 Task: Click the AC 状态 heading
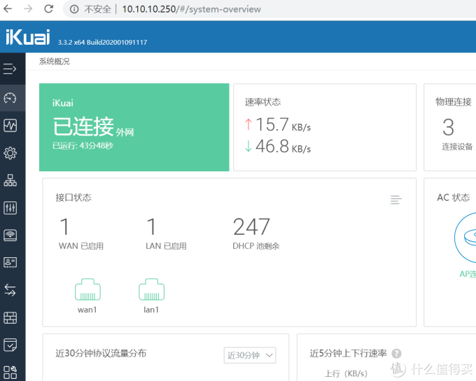tap(453, 198)
